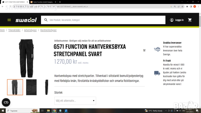Click Chrome icon in the taskbar
The image size is (201, 113).
(x=54, y=110)
